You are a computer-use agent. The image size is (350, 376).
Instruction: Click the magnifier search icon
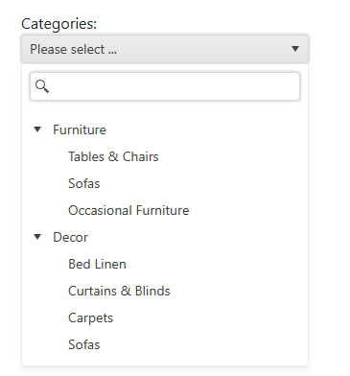click(x=42, y=86)
